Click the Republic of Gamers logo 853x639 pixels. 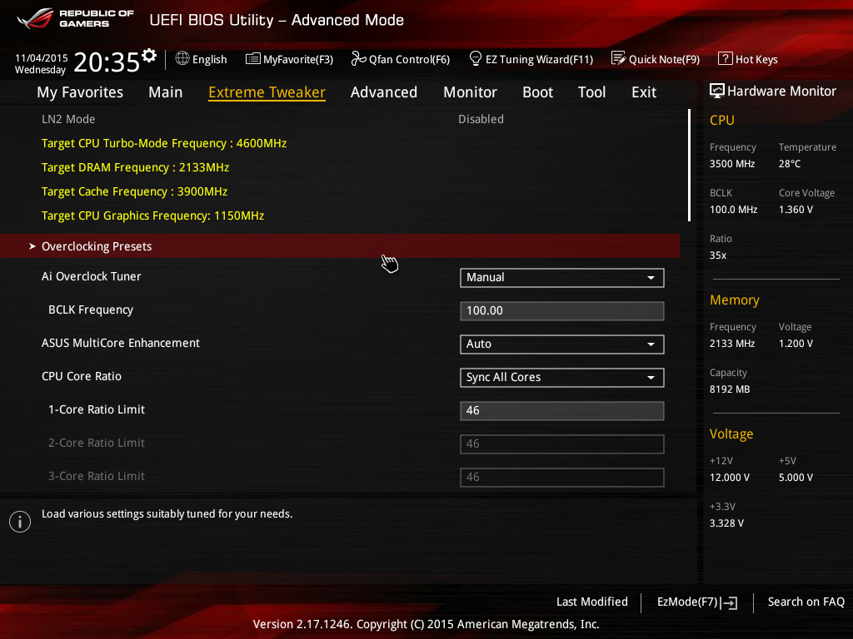75,18
